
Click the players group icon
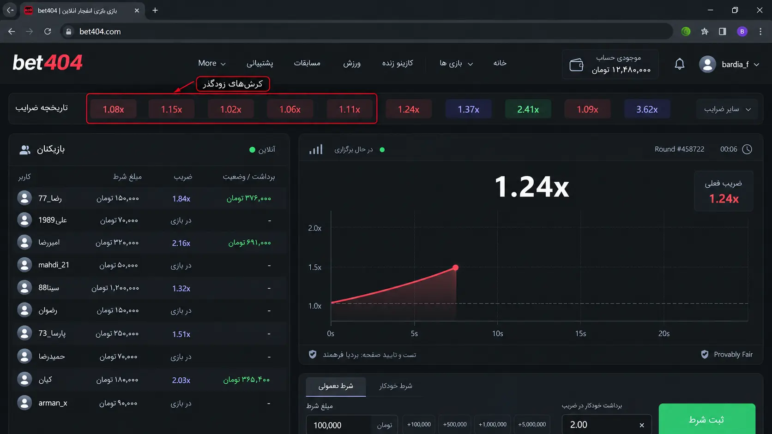(x=25, y=149)
